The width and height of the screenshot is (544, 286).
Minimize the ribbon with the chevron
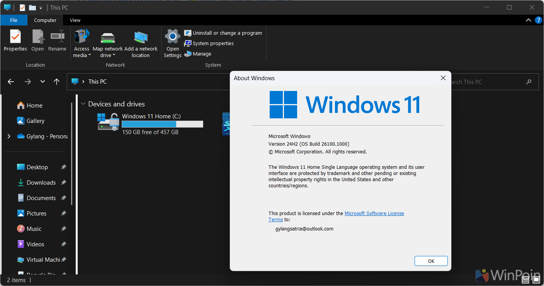click(x=528, y=20)
